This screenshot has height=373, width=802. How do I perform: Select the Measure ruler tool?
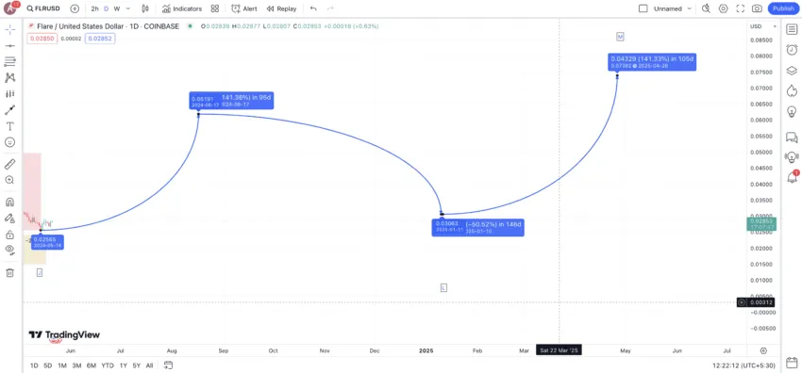pyautogui.click(x=9, y=164)
